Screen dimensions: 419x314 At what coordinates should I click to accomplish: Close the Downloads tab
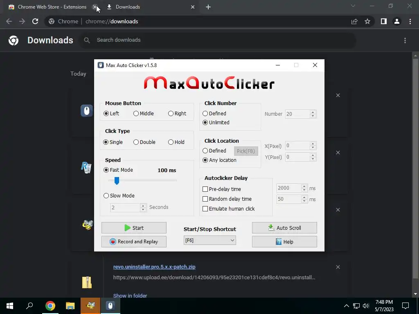(x=193, y=7)
